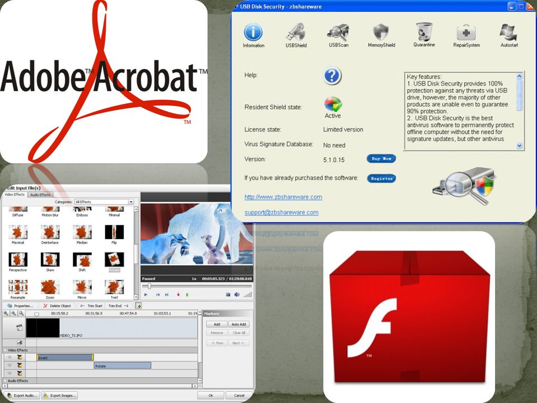
Task: Select the VIDEO_TS.IFO clip on the timeline
Action: pyautogui.click(x=112, y=328)
